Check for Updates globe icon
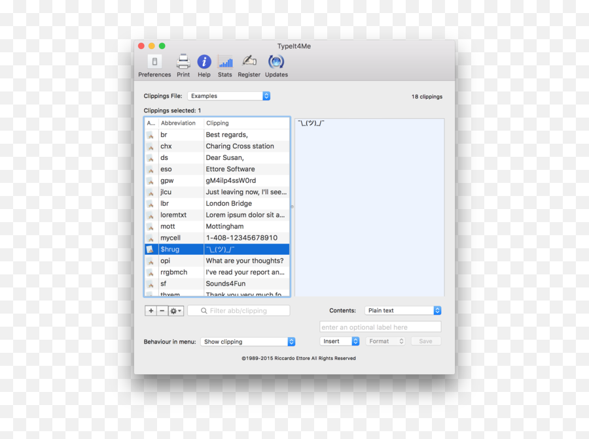The width and height of the screenshot is (589, 439). point(276,62)
